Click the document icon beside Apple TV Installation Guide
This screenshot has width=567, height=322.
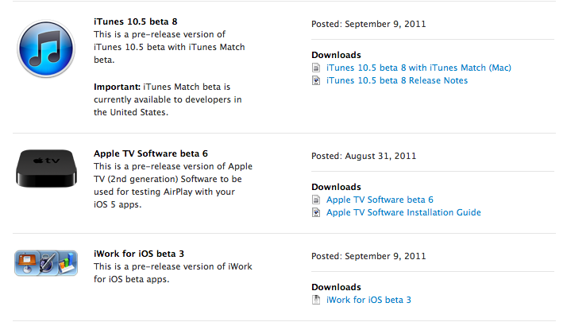tap(317, 213)
